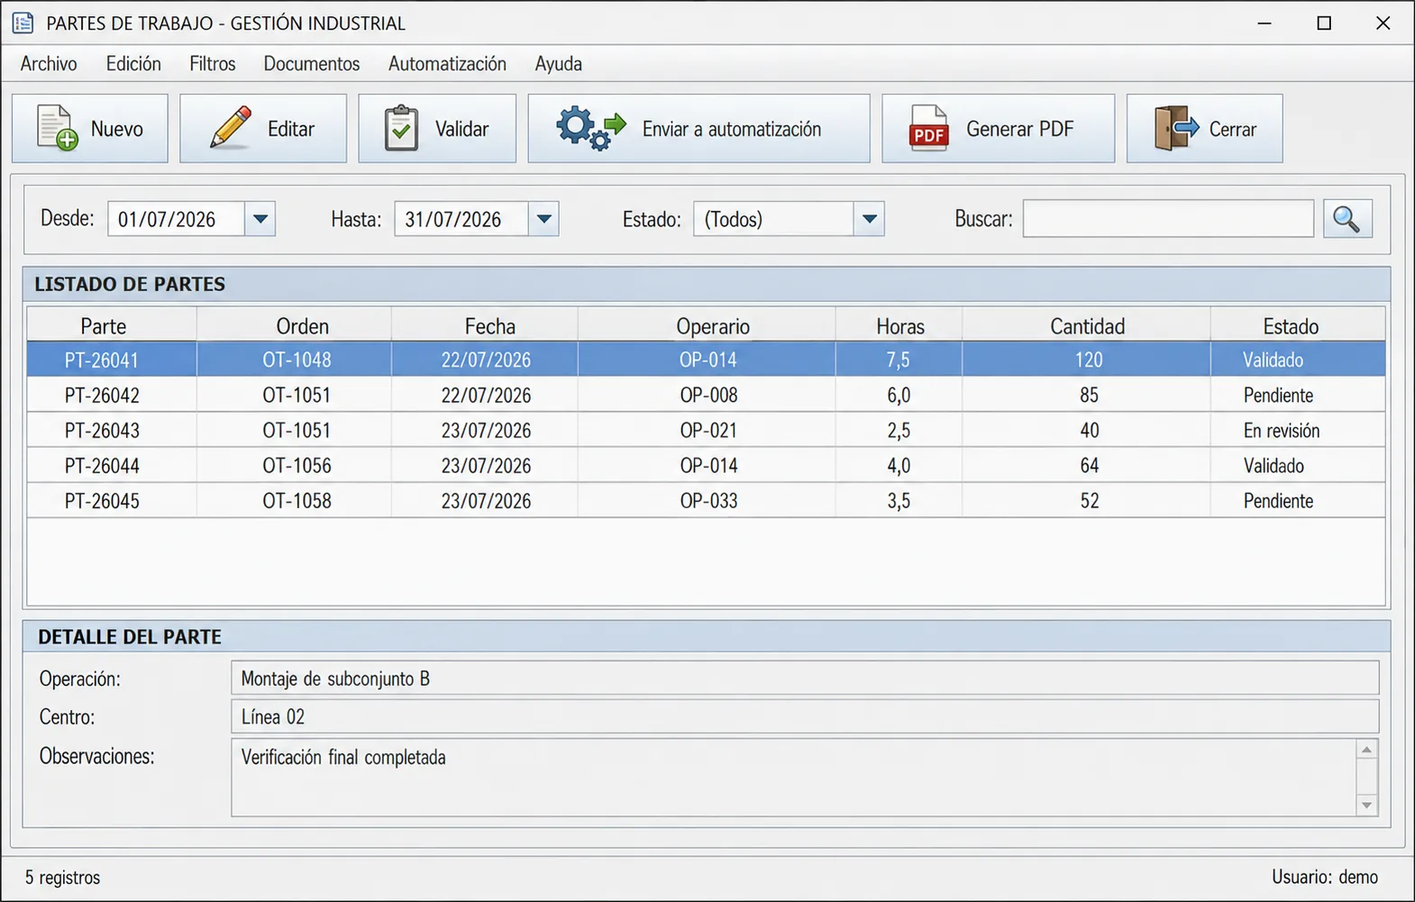This screenshot has width=1415, height=902.
Task: Open the Automatización menu
Action: (x=447, y=64)
